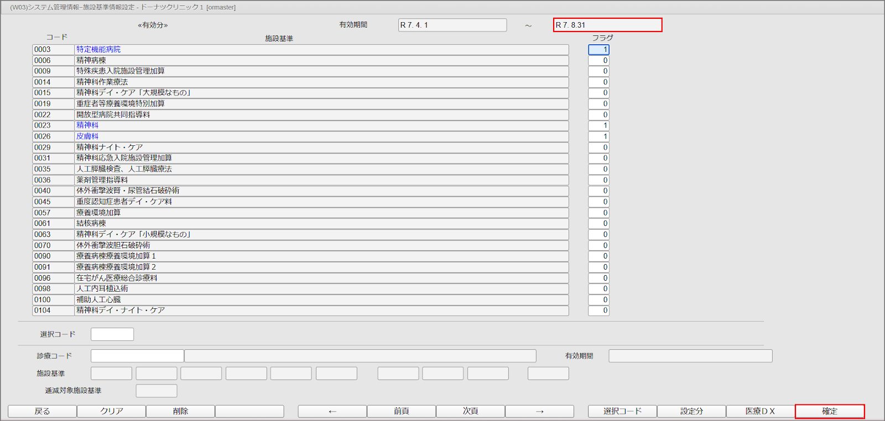The image size is (885, 421).
Task: Click the 診療コード input field
Action: coord(137,356)
